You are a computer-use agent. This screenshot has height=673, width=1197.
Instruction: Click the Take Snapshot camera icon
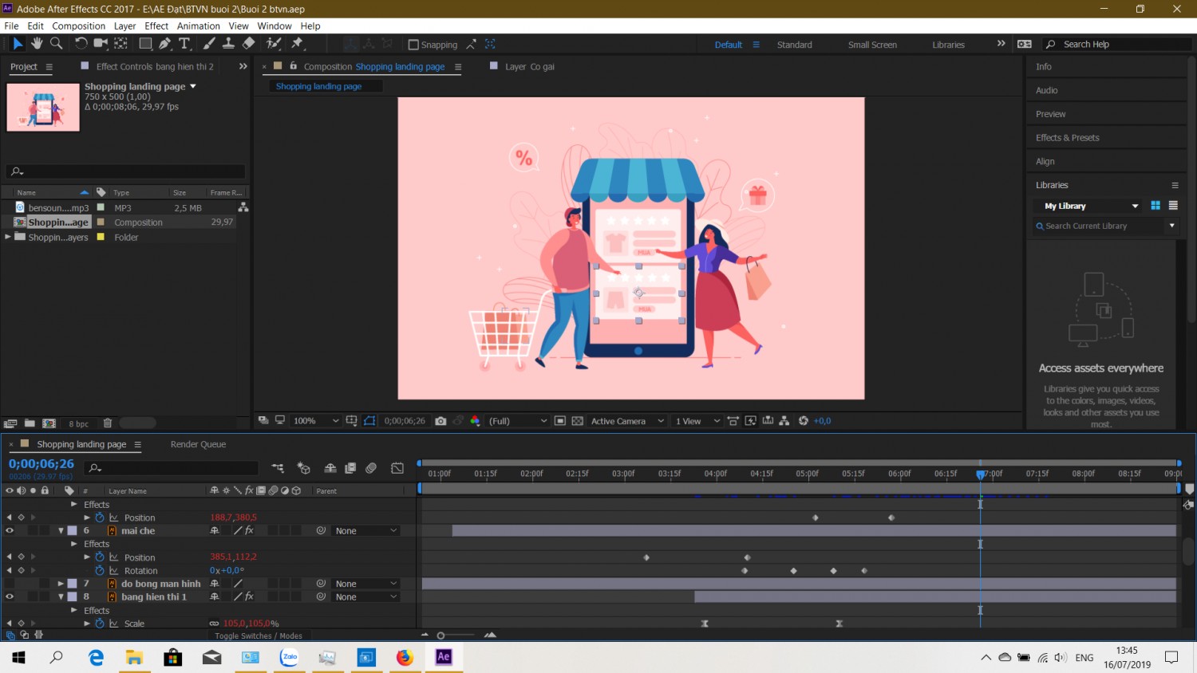click(440, 421)
